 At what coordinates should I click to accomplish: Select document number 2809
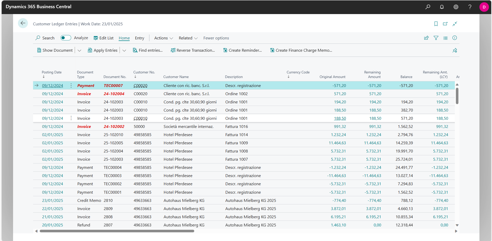(108, 209)
